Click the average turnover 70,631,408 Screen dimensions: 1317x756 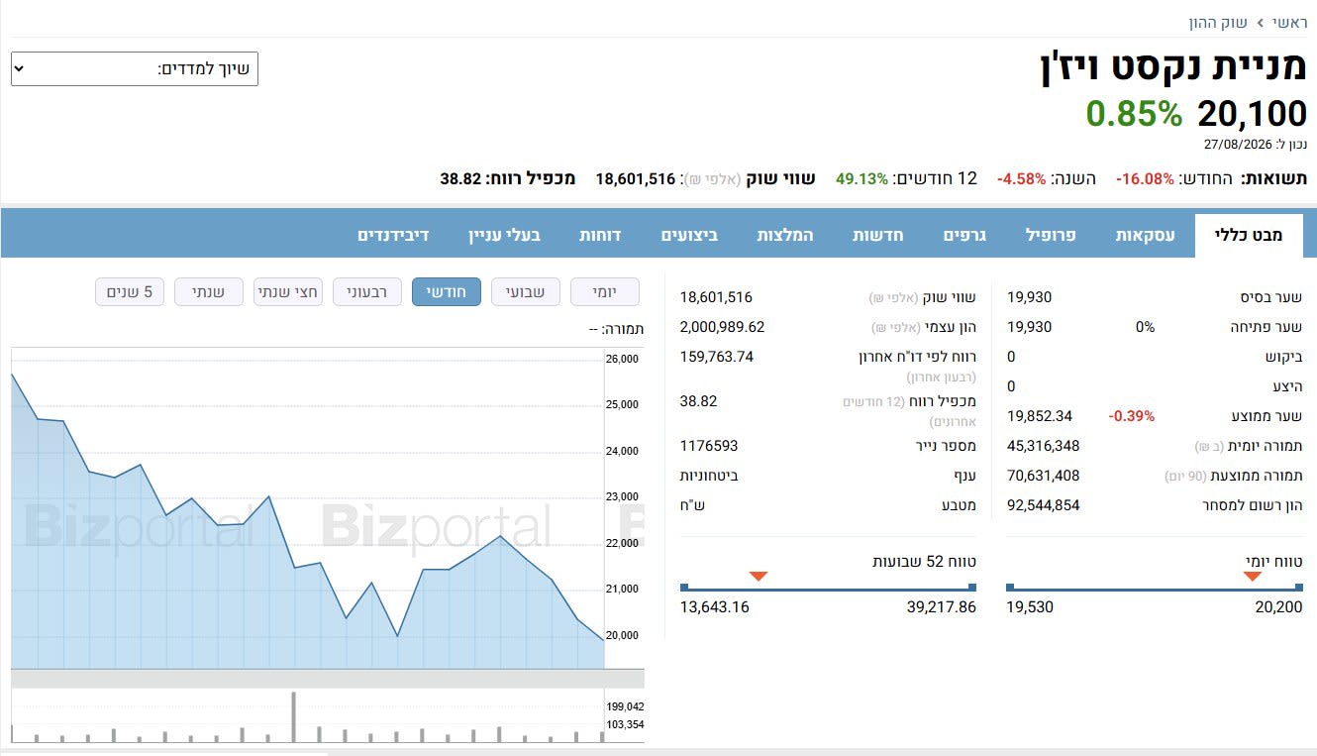pos(1044,476)
